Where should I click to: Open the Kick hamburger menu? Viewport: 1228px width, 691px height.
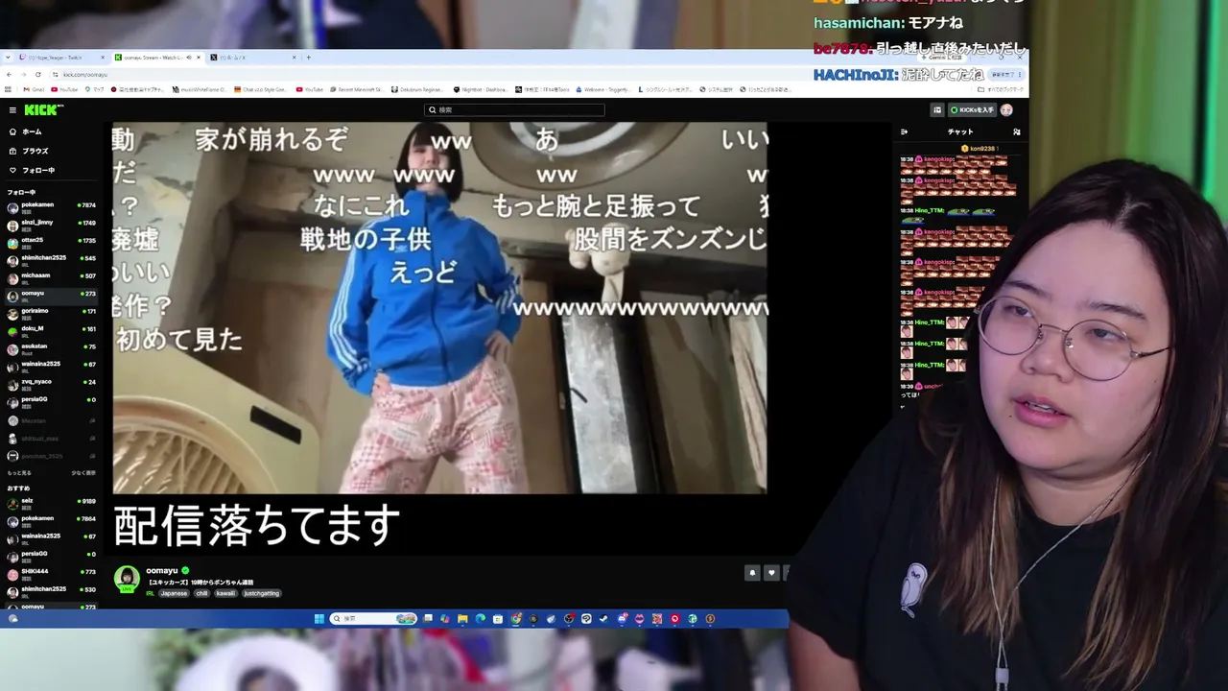[12, 110]
